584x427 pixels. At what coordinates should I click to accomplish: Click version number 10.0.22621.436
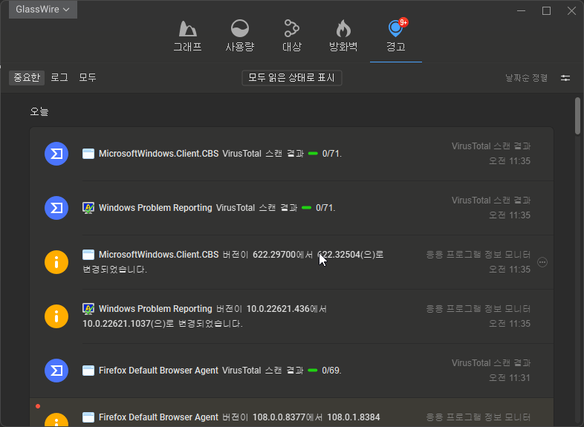pos(278,309)
